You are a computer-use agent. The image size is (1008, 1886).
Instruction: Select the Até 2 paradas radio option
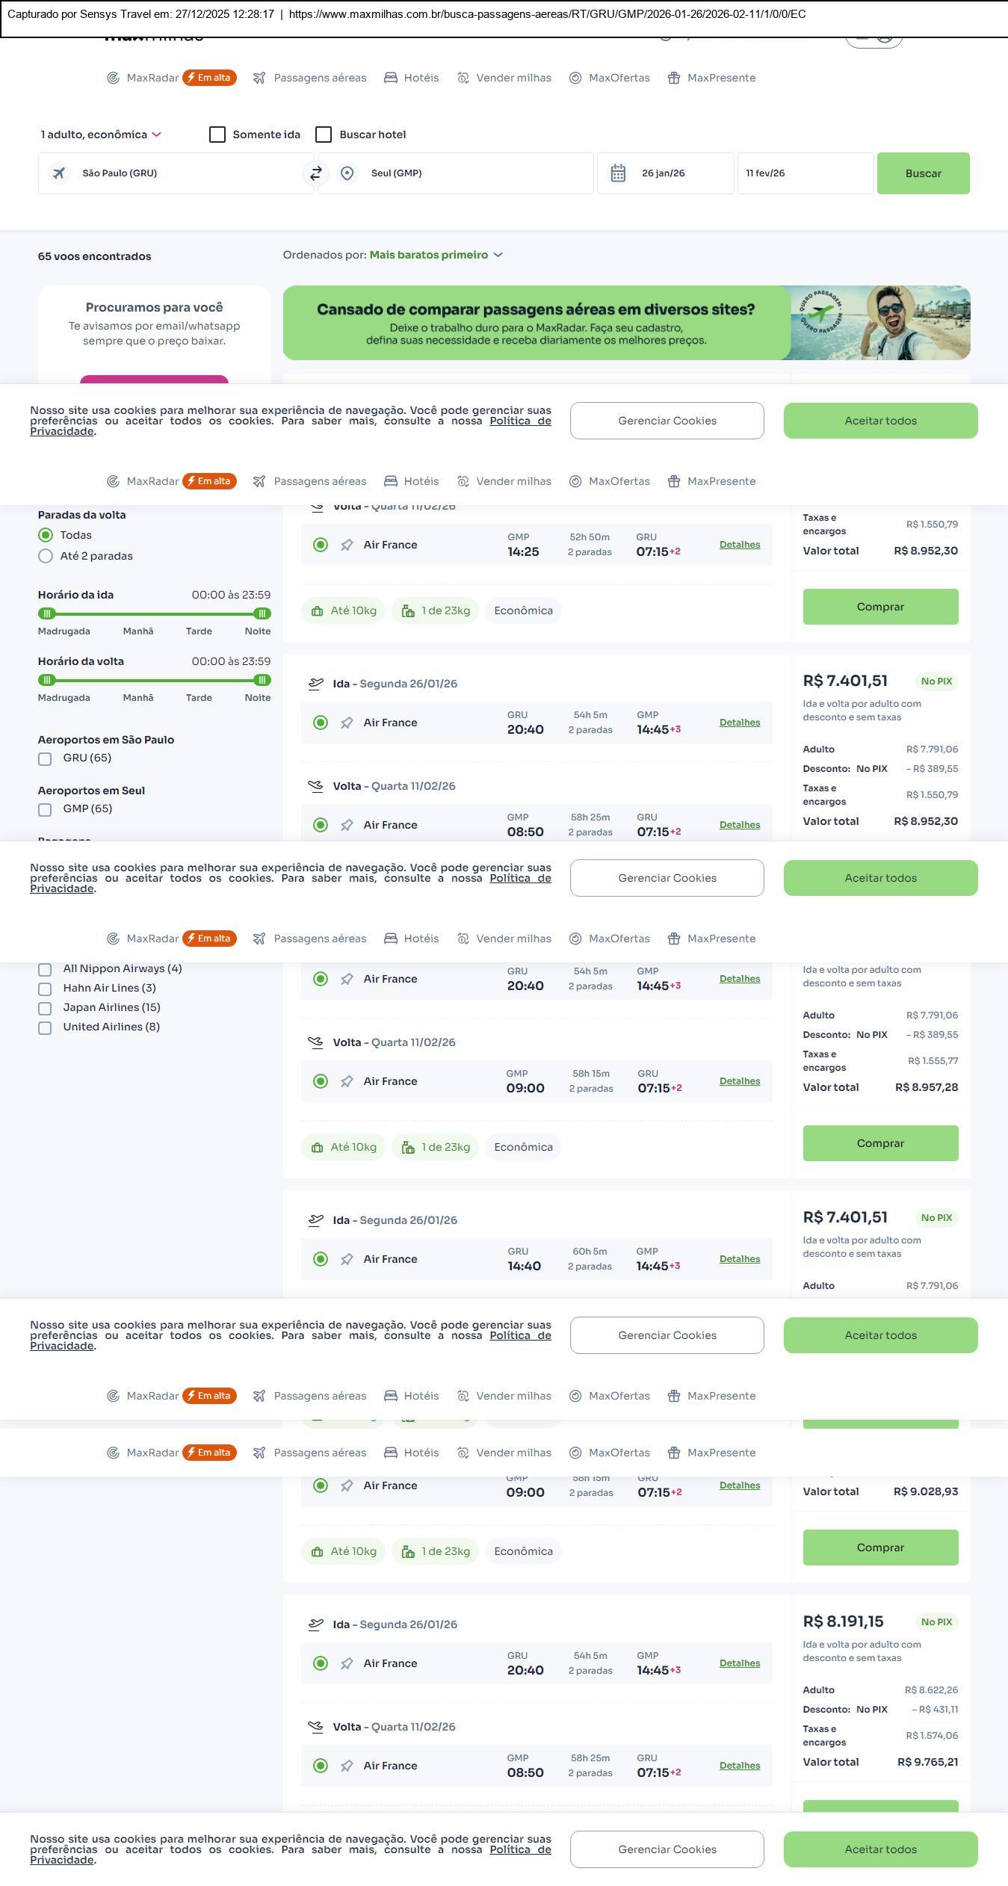click(x=46, y=556)
